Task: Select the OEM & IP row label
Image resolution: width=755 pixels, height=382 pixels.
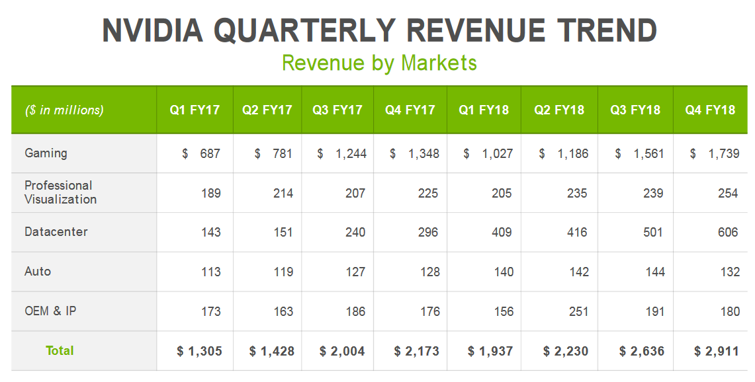Action: coord(50,311)
